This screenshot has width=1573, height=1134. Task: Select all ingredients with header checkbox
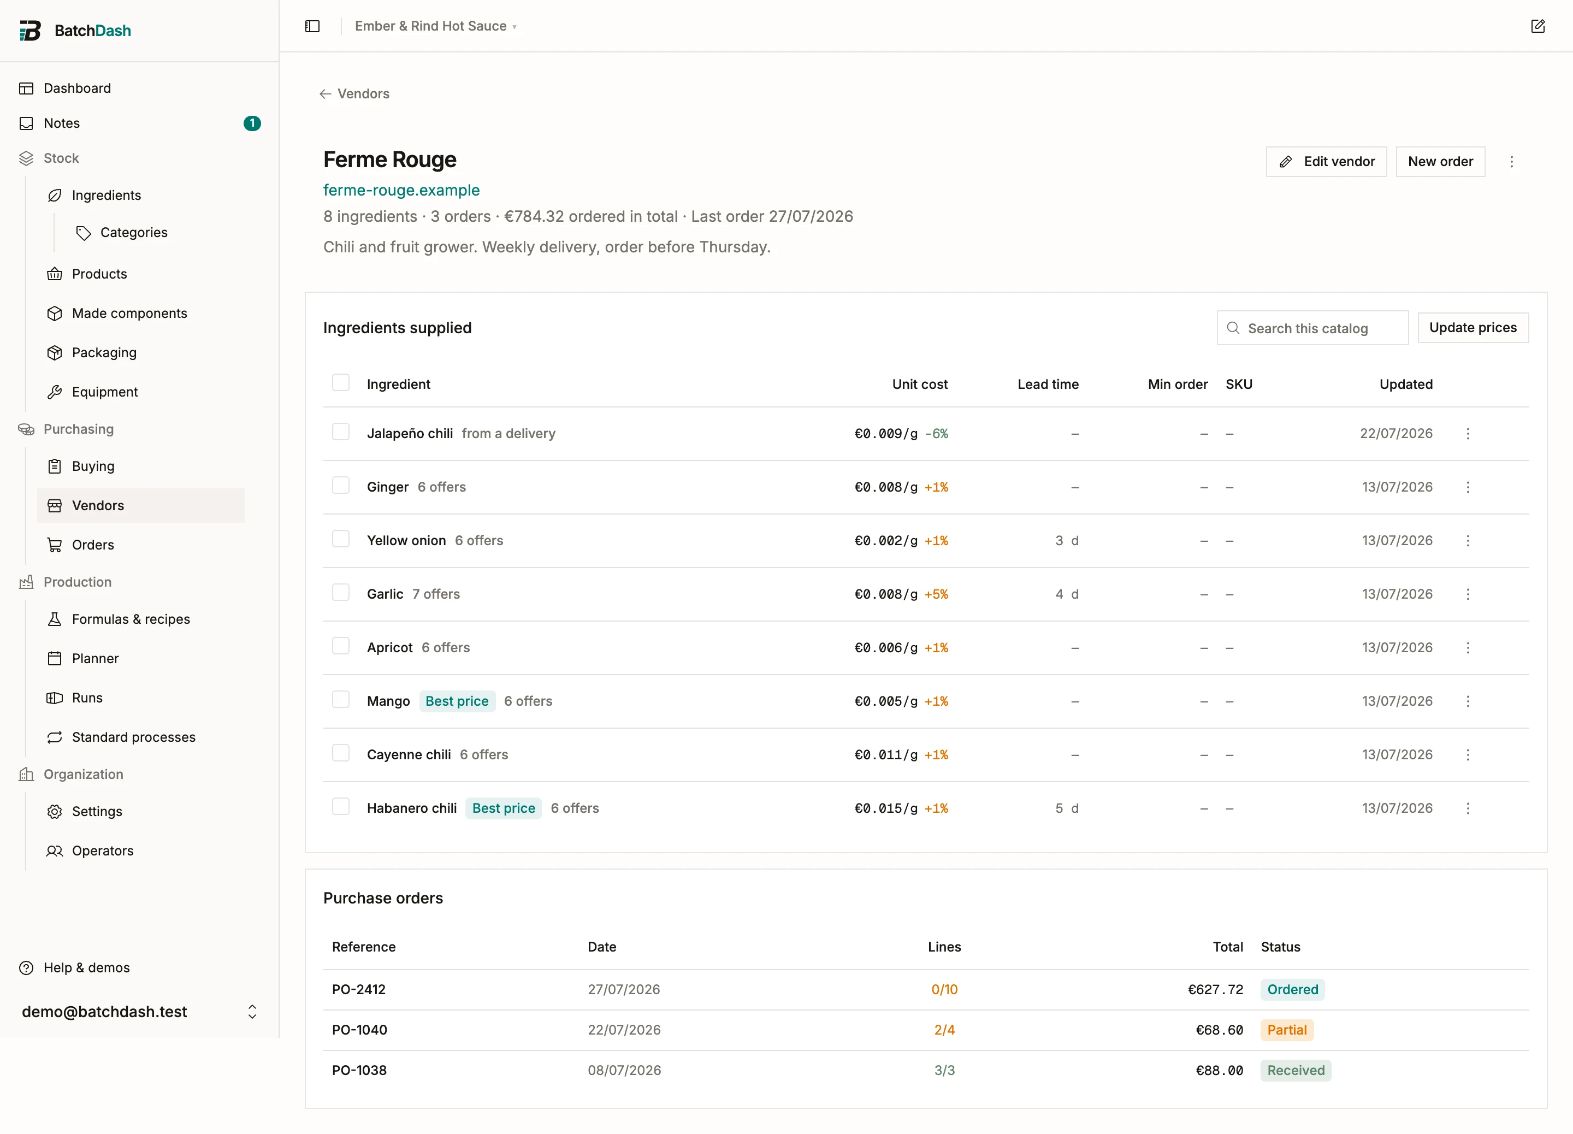coord(340,383)
